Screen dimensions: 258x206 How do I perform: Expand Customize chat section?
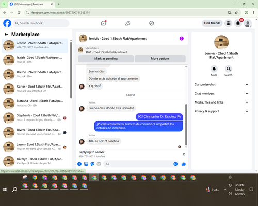click(x=221, y=84)
